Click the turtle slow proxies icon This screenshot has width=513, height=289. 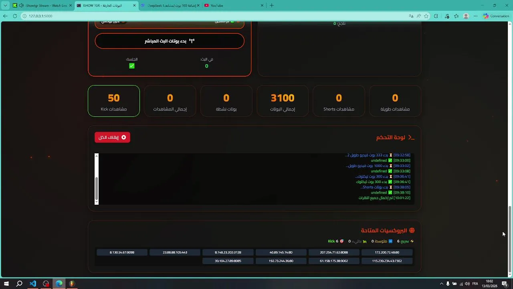[x=365, y=241]
